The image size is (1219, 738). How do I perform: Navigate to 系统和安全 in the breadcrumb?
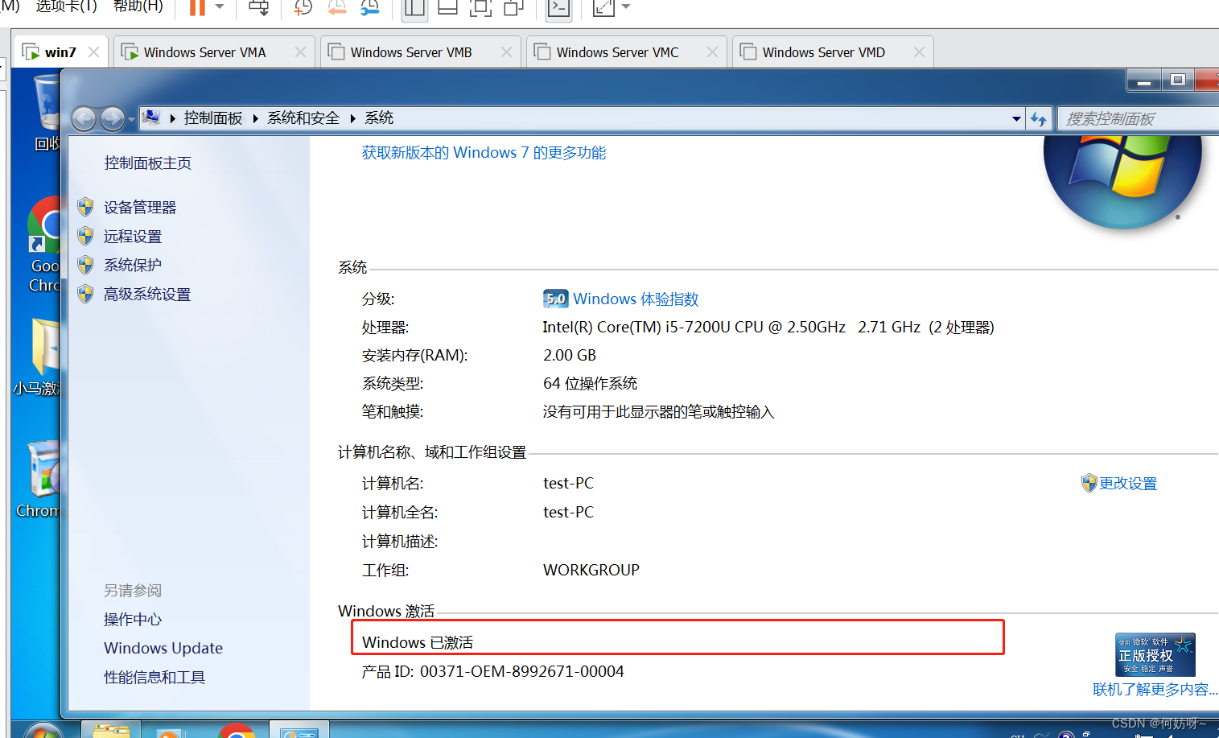coord(303,118)
